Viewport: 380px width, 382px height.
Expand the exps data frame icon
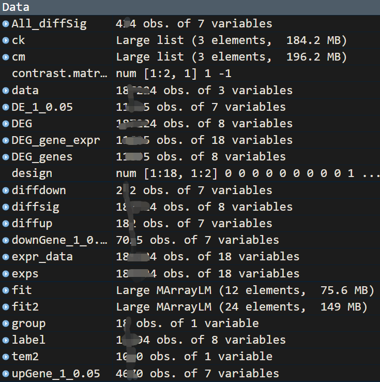coord(6,274)
